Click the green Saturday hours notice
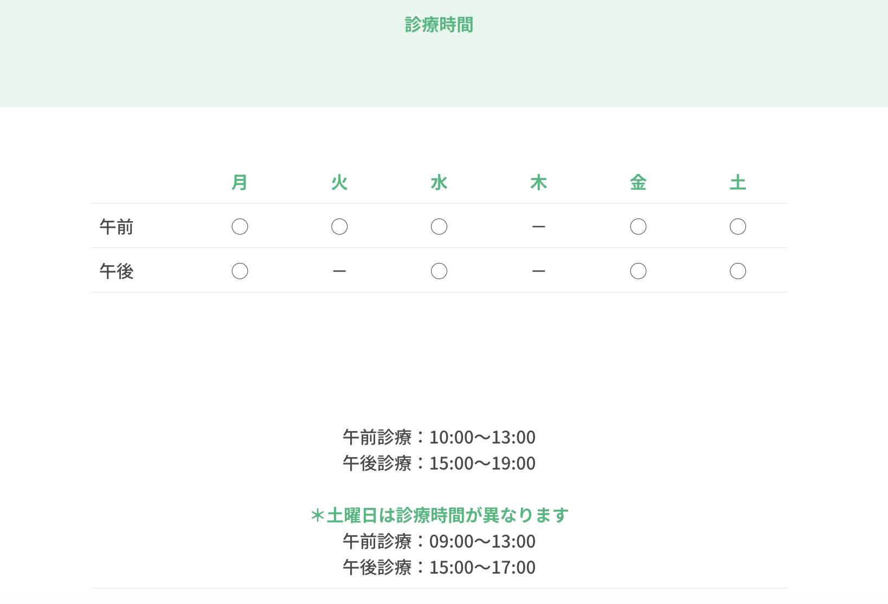This screenshot has width=888, height=604. click(x=439, y=515)
